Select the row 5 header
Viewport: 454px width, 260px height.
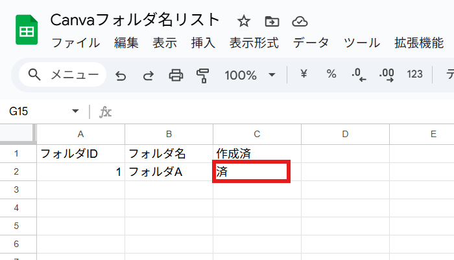[18, 226]
